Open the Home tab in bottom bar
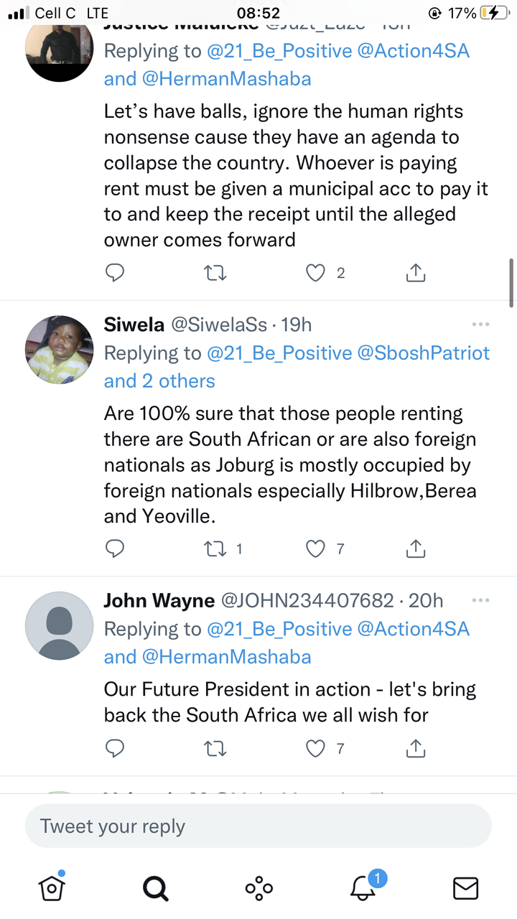 (x=52, y=887)
